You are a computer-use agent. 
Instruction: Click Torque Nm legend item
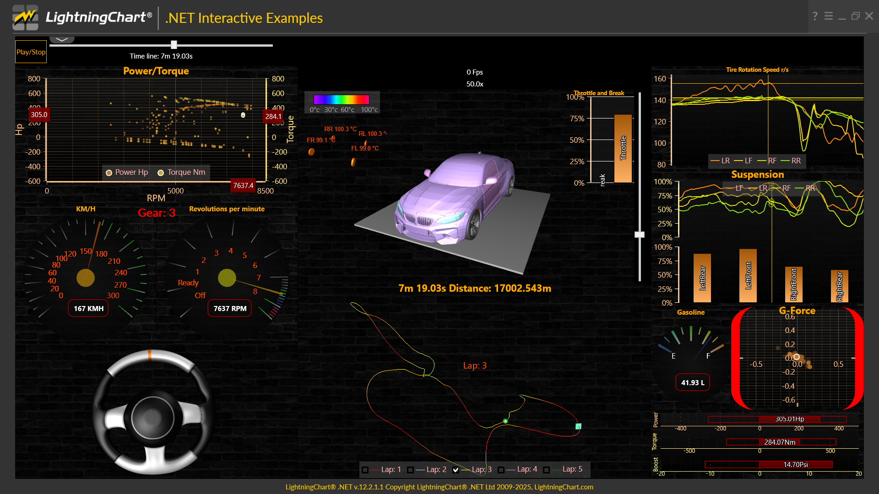181,172
